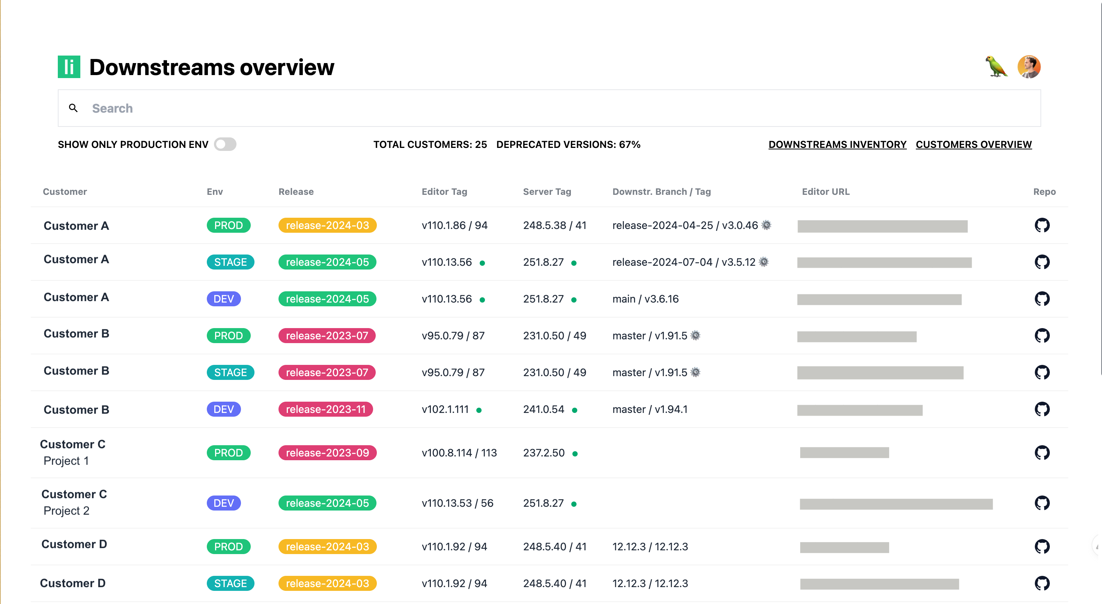Click the gear icon beside master / v1.91.5
Screen dimensions: 1102x604
click(x=695, y=335)
